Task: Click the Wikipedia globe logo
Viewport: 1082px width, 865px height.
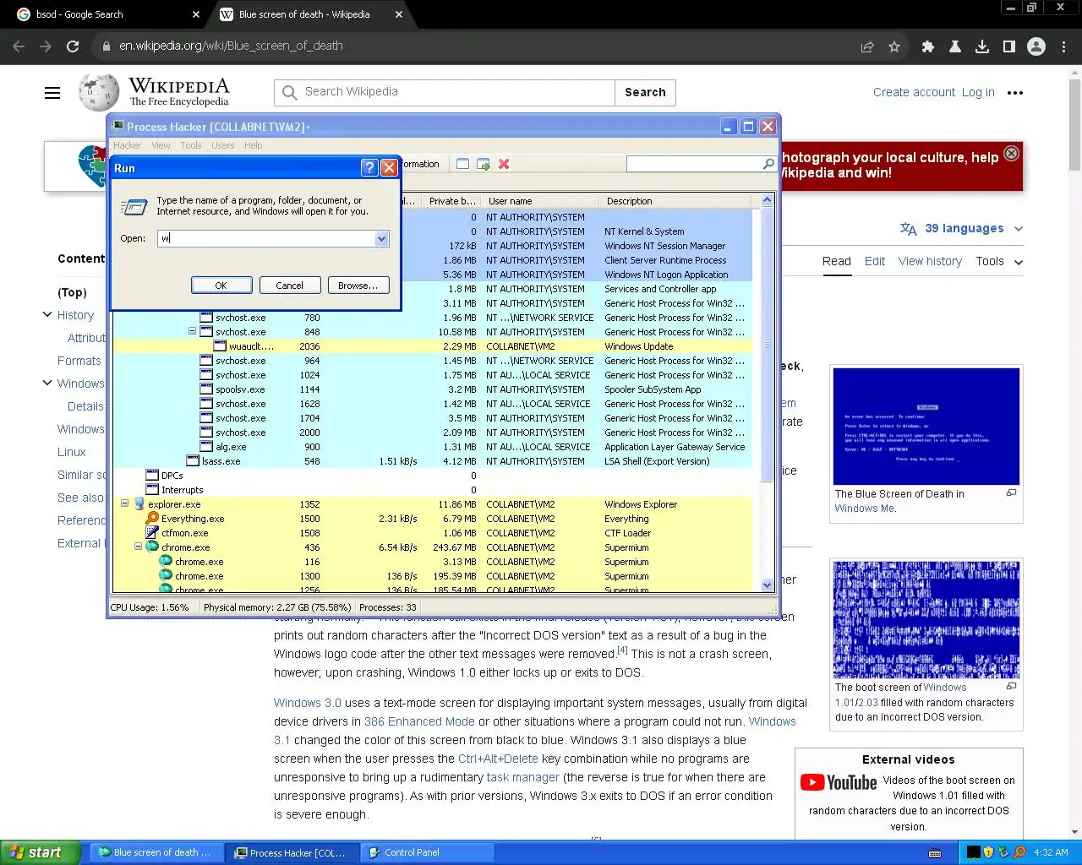Action: click(99, 92)
